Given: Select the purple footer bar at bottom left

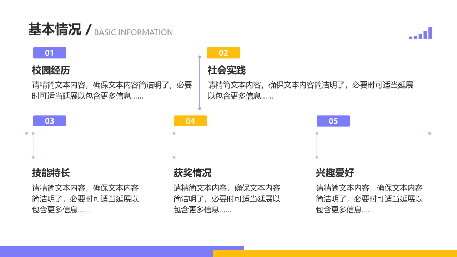Looking at the screenshot, I should (107, 251).
